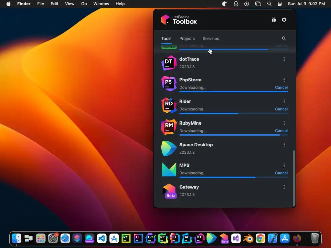
Task: Click the Gateway tool name
Action: [x=189, y=187]
